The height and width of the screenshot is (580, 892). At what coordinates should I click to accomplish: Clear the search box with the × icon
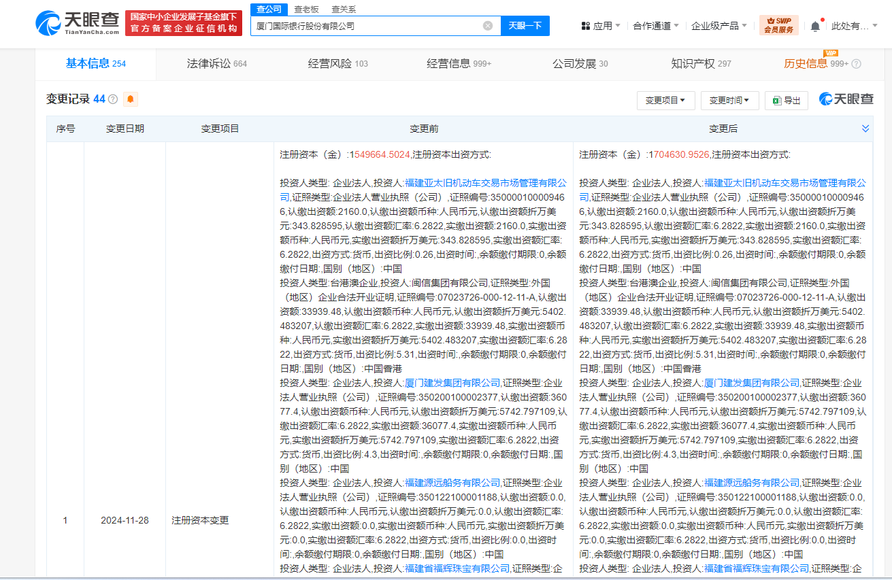pos(487,25)
